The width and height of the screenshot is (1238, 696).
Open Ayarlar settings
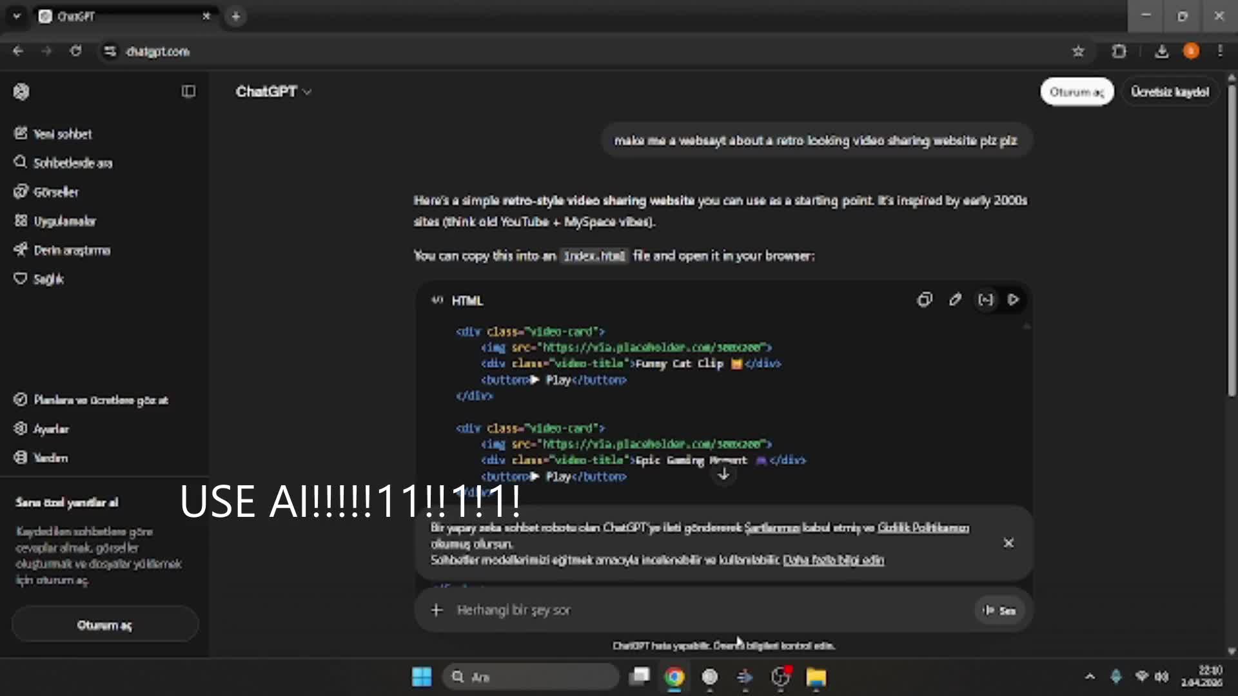pos(50,429)
